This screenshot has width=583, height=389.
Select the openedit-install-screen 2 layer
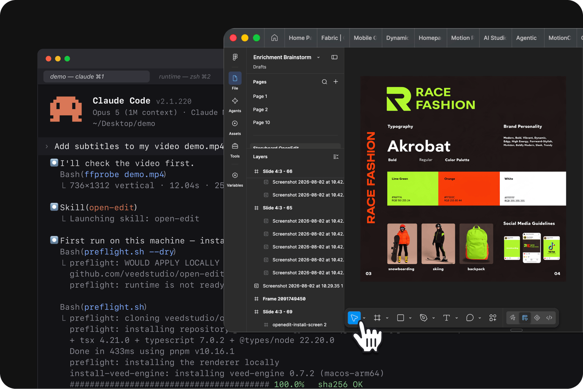pos(299,324)
